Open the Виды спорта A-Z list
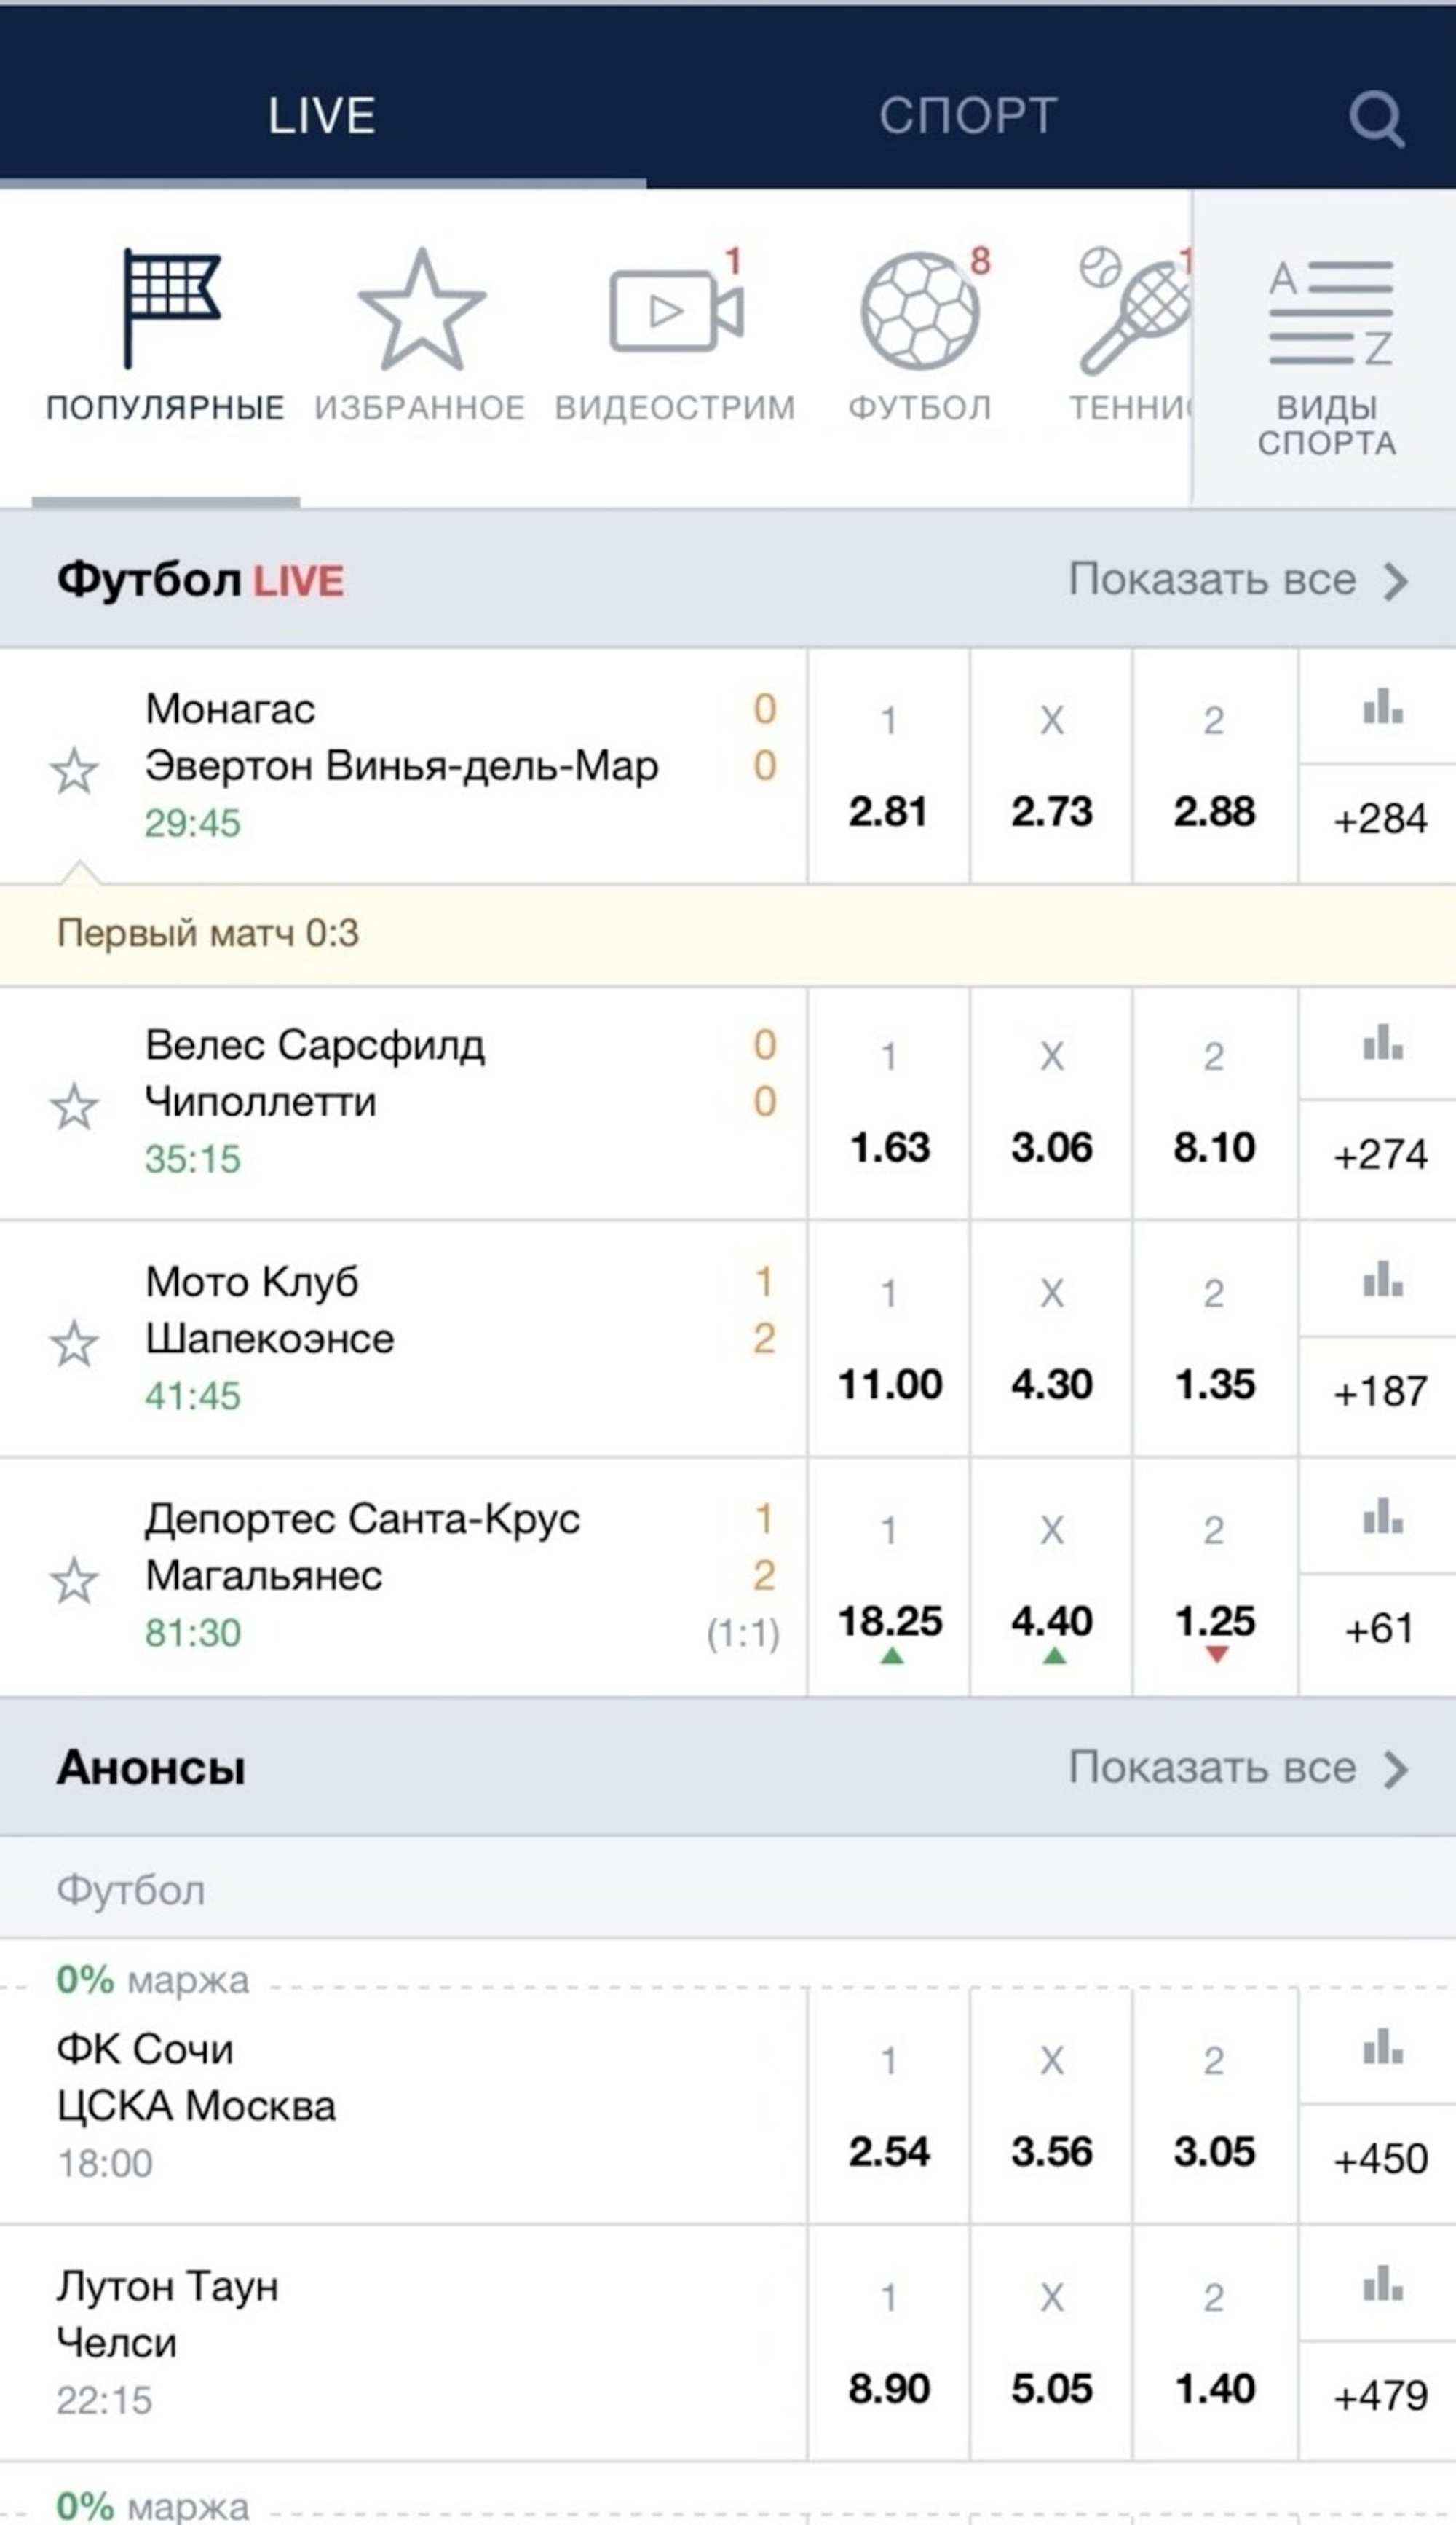The image size is (1456, 2525). tap(1326, 350)
